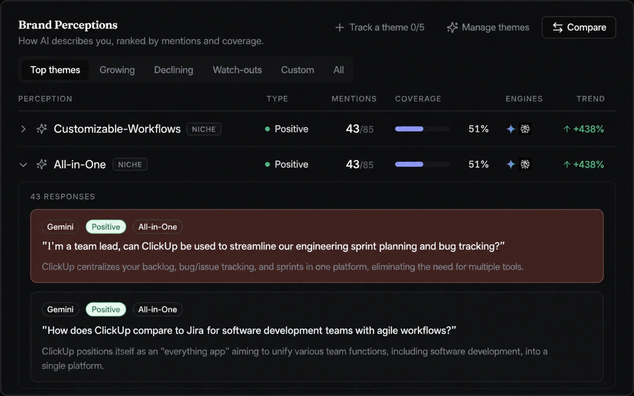634x396 pixels.
Task: Click the Gemini engine icon in All-in-One row
Action: 511,164
